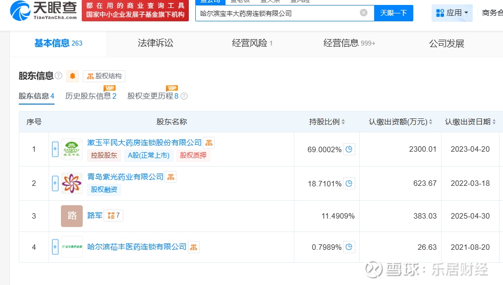Click the help icon beside 股东信息 heading
Screen dimensions: 503x285
tap(58, 76)
